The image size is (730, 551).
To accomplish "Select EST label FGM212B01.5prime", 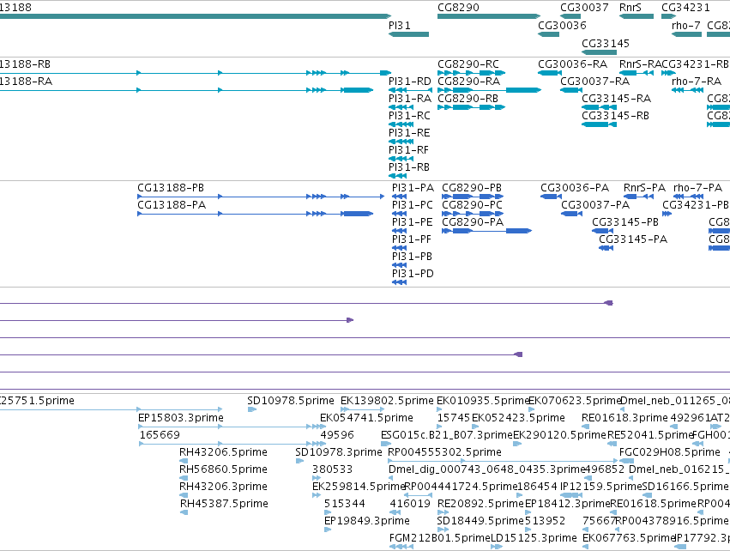I will (440, 538).
